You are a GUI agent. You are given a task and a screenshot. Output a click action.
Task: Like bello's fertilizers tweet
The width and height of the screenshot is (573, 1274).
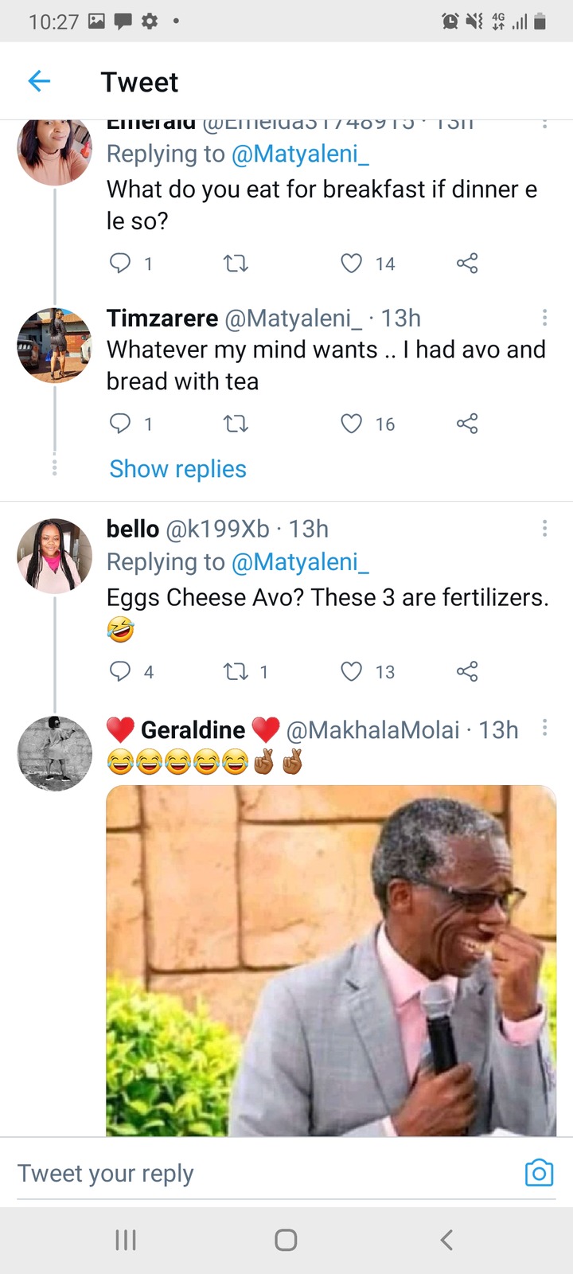(351, 671)
